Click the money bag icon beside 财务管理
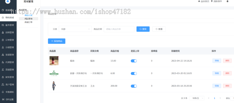The height and width of the screenshot is (103, 234). (3, 77)
